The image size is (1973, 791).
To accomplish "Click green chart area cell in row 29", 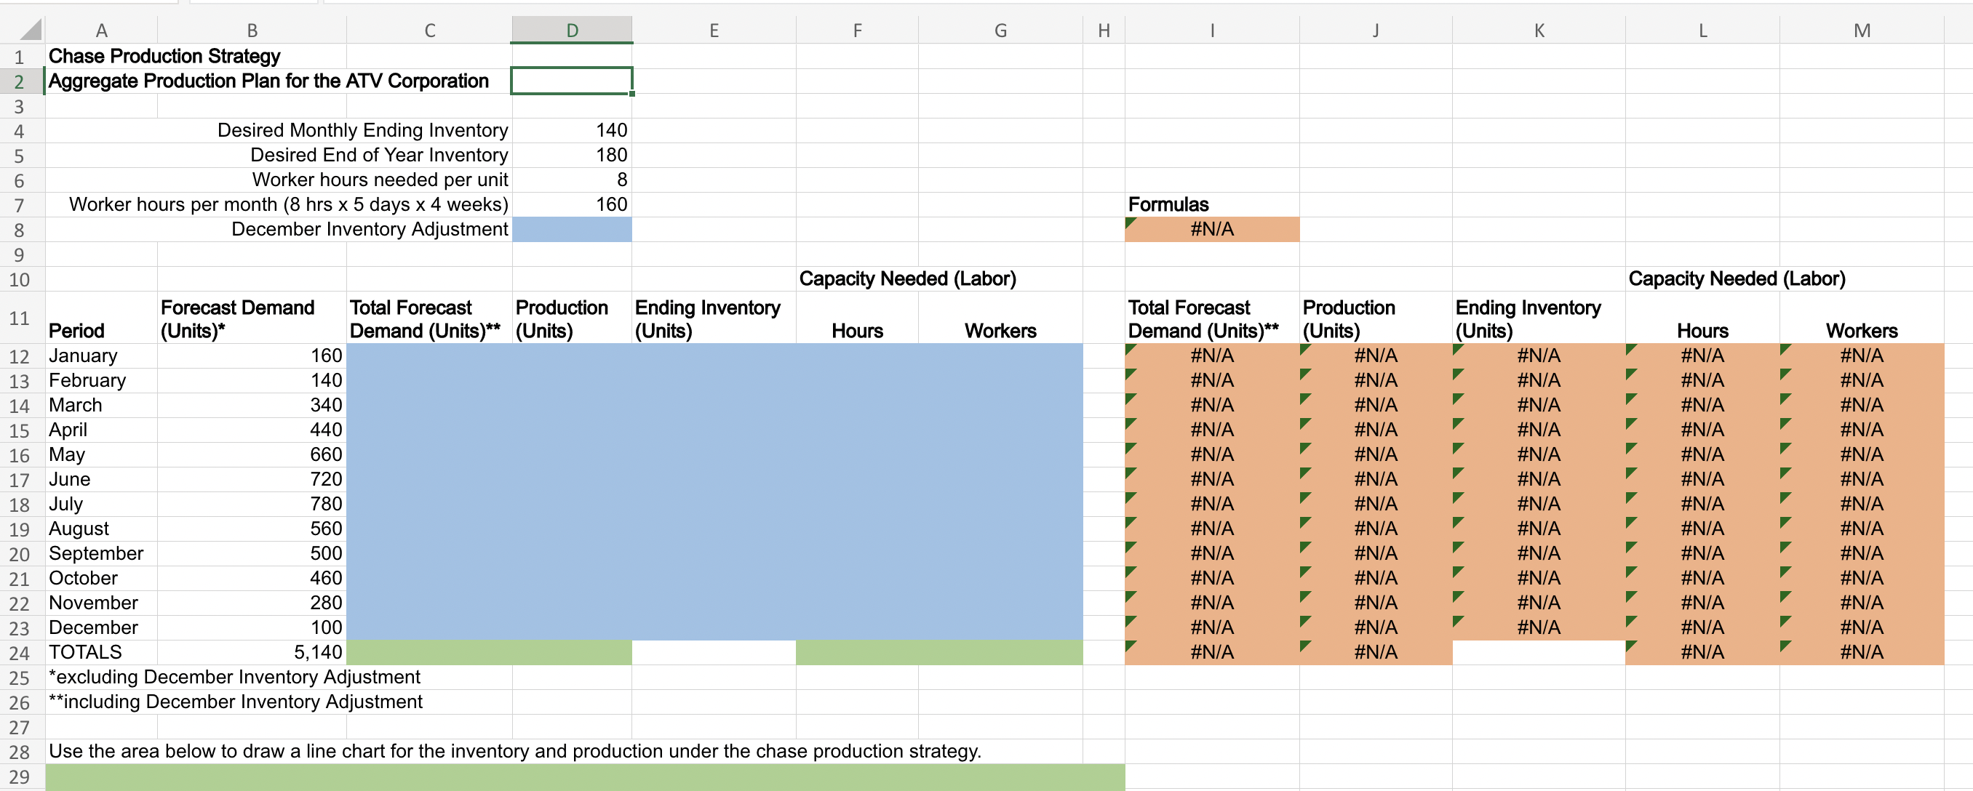I will tap(584, 776).
